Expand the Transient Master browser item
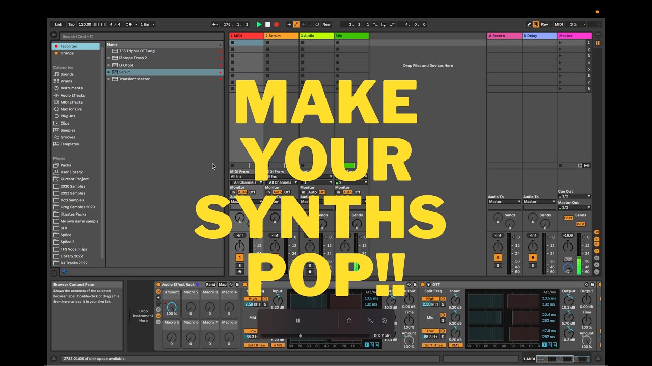Image resolution: width=652 pixels, height=366 pixels. 109,79
